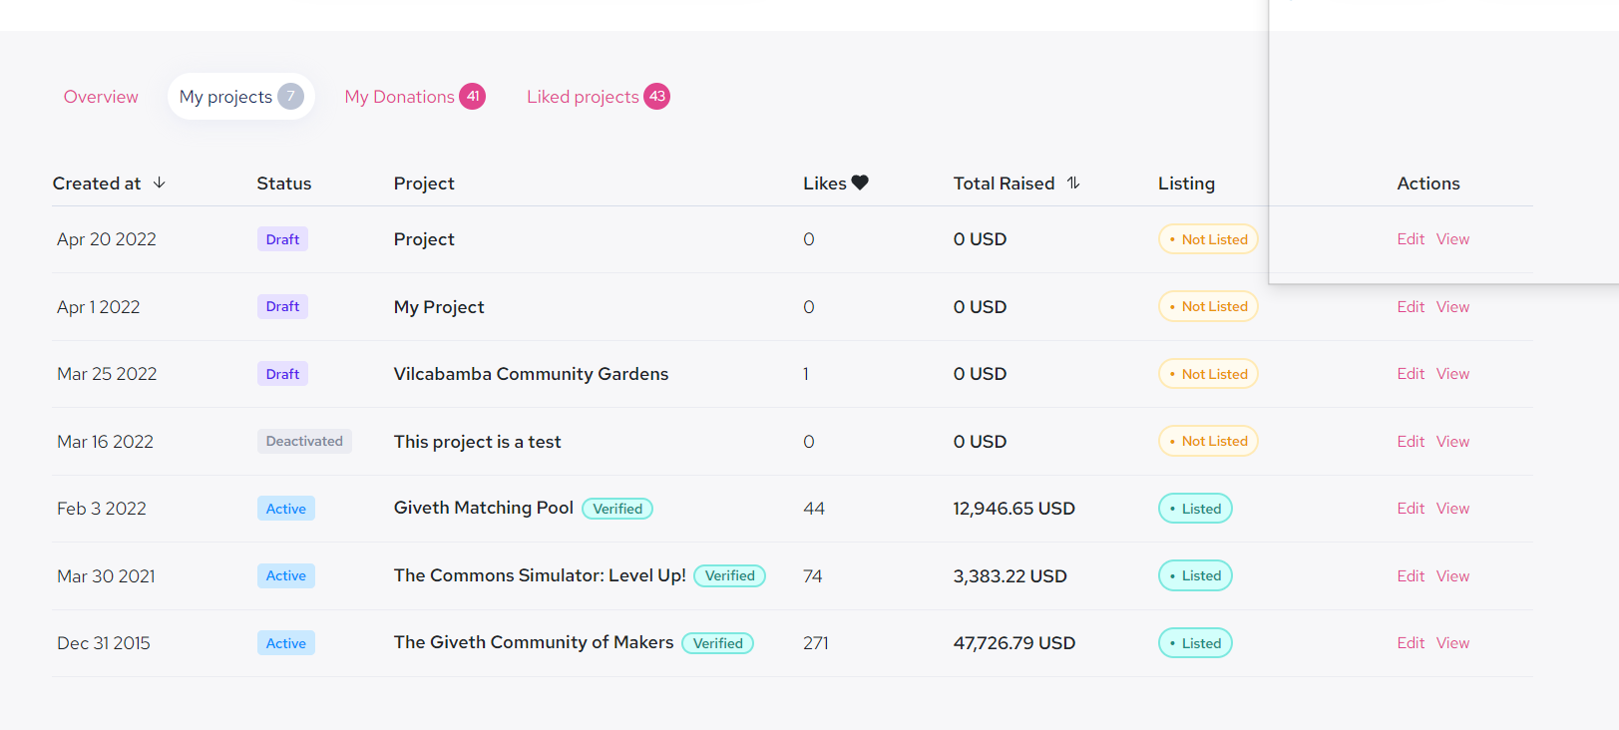Image resolution: width=1619 pixels, height=730 pixels.
Task: Click Draft badge for My Project
Action: tap(282, 306)
